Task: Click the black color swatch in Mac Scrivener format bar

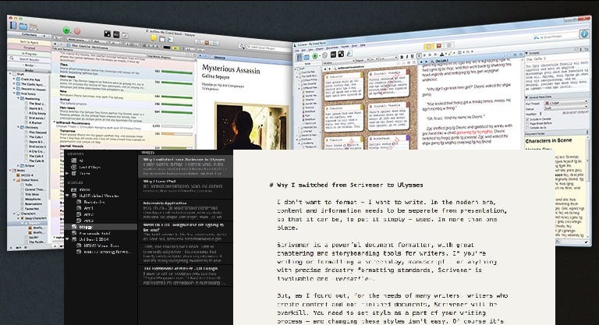Action: [x=167, y=48]
